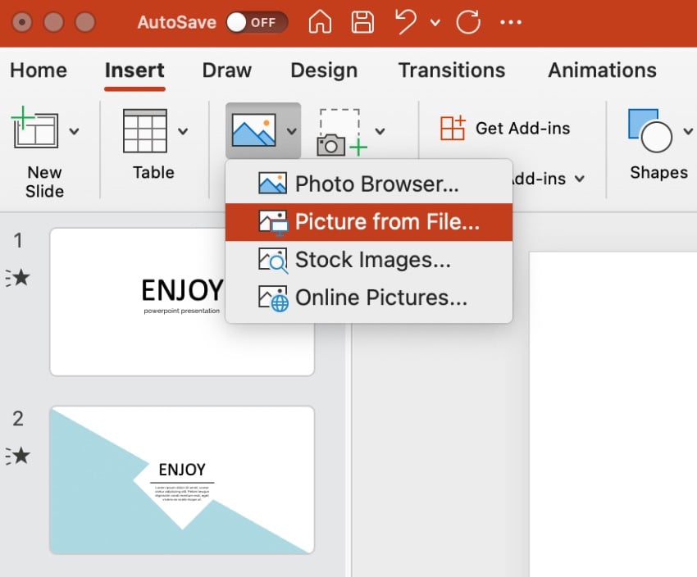Open the Undo history dropdown arrow
The width and height of the screenshot is (697, 577).
tap(435, 23)
